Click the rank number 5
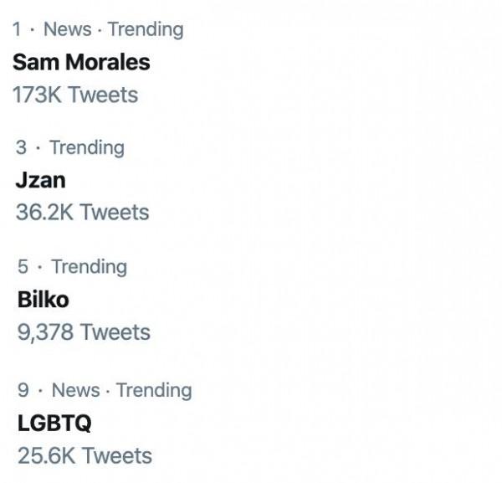Image resolution: width=502 pixels, height=483 pixels. pyautogui.click(x=23, y=267)
